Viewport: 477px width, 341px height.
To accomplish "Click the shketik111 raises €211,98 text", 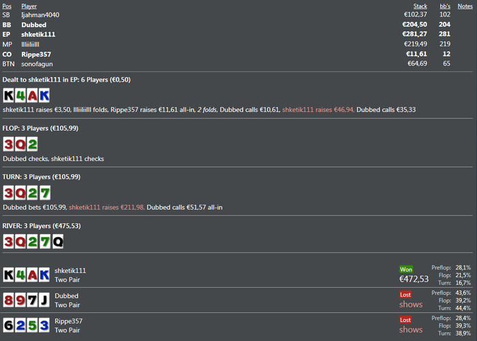I will 106,207.
